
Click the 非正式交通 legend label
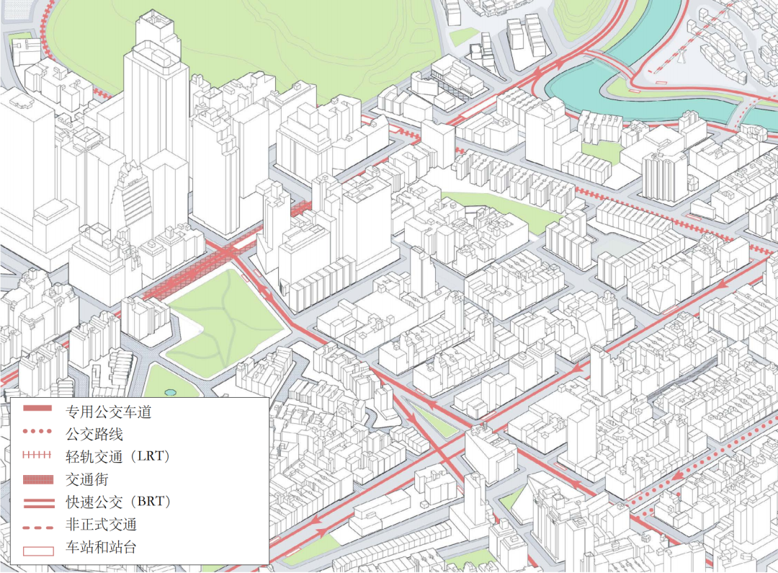102,525
